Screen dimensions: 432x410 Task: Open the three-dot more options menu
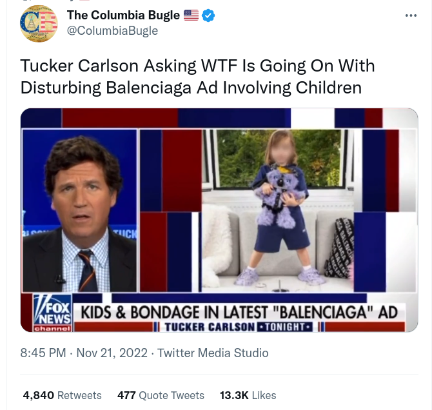[410, 15]
